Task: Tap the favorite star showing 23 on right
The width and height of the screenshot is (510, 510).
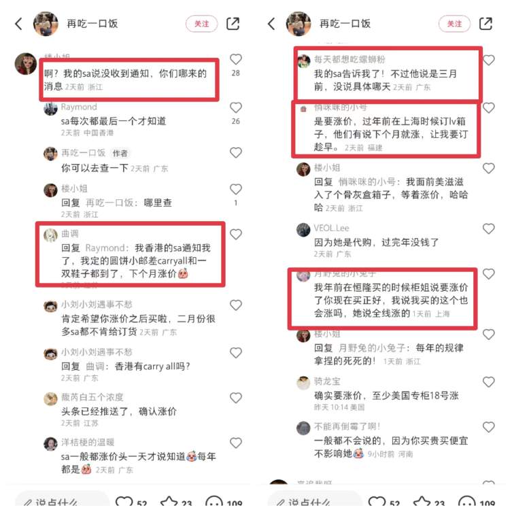Action: 429,503
